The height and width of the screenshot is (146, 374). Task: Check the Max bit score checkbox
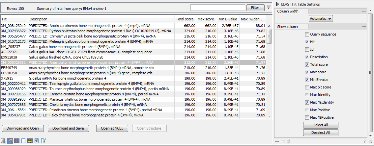coord(307,87)
